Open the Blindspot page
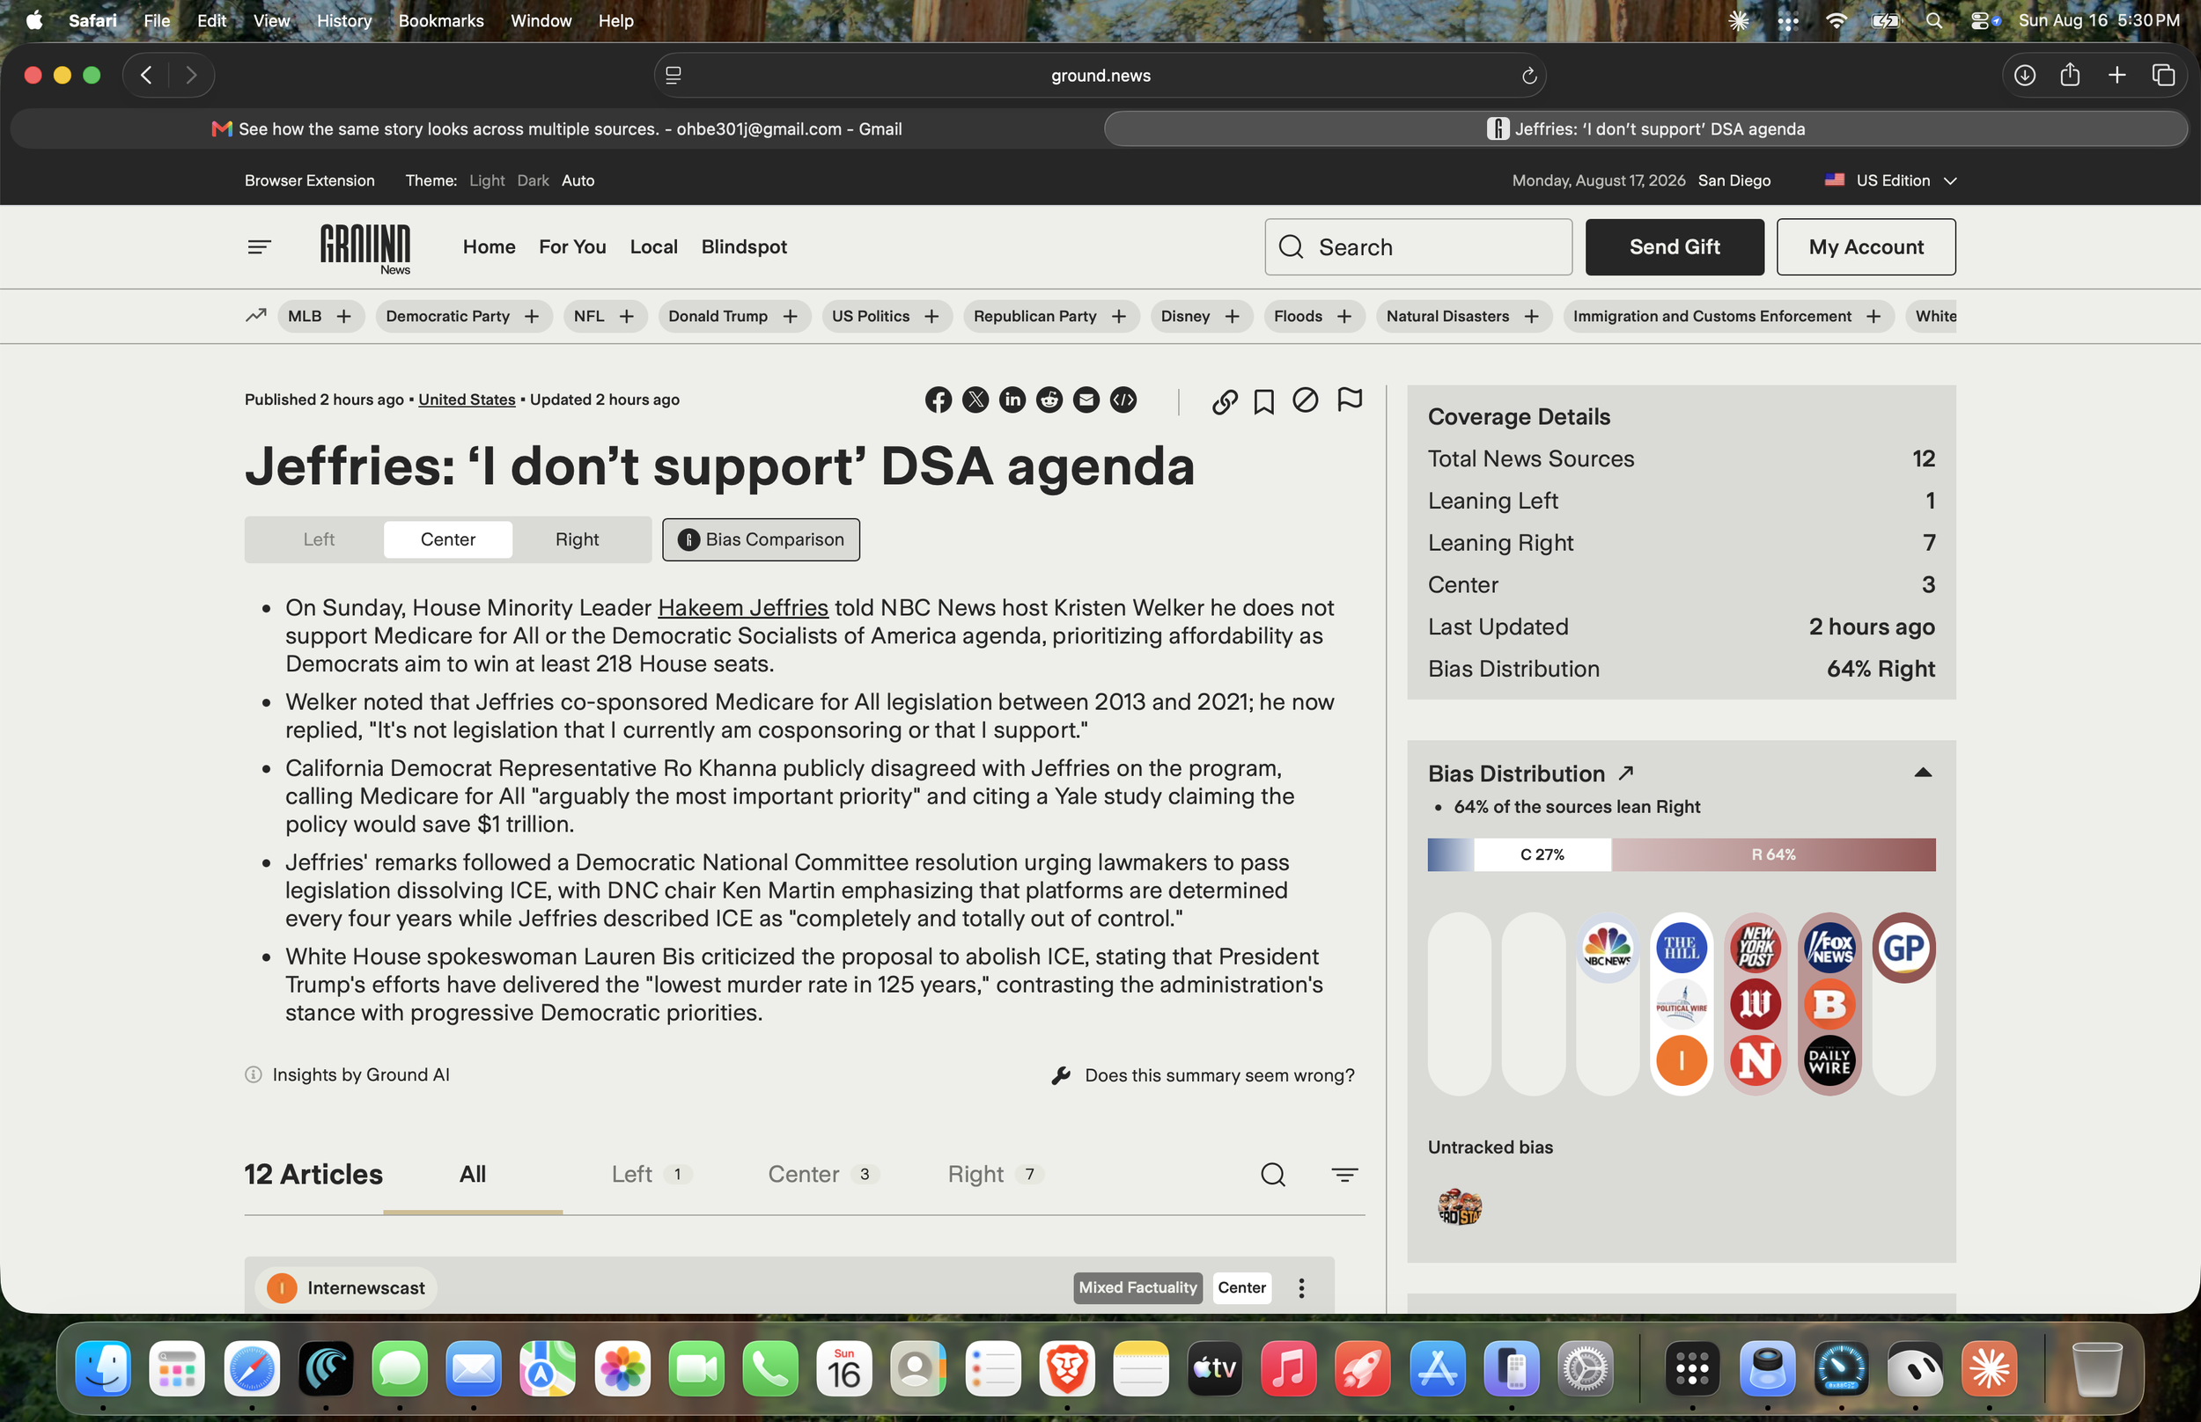Viewport: 2201px width, 1422px height. 745,246
